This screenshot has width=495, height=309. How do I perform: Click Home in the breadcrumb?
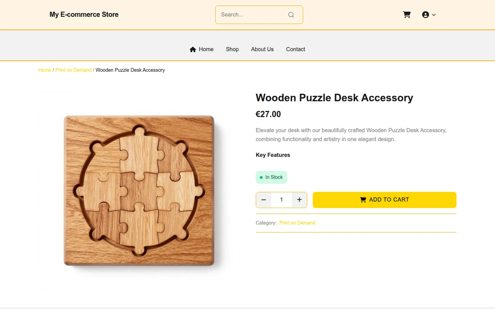(45, 70)
